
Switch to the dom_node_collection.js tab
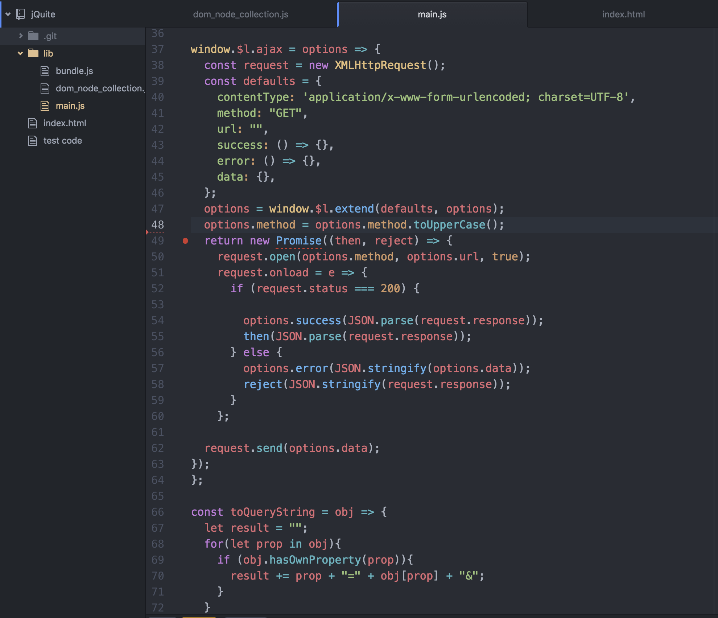point(241,15)
